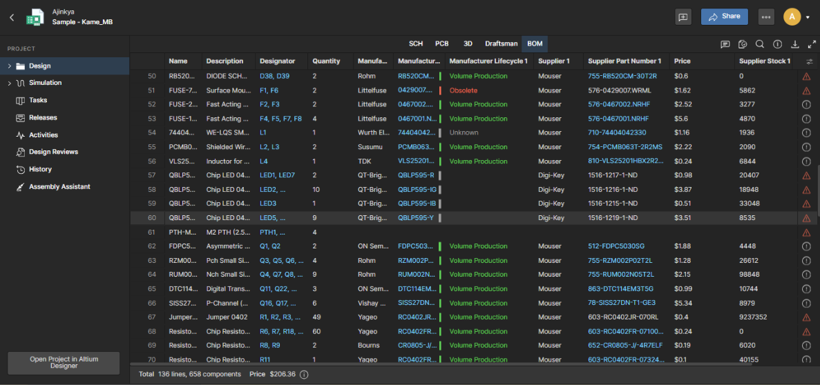Click the stock value 9237352
Image resolution: width=820 pixels, height=385 pixels.
(x=754, y=317)
